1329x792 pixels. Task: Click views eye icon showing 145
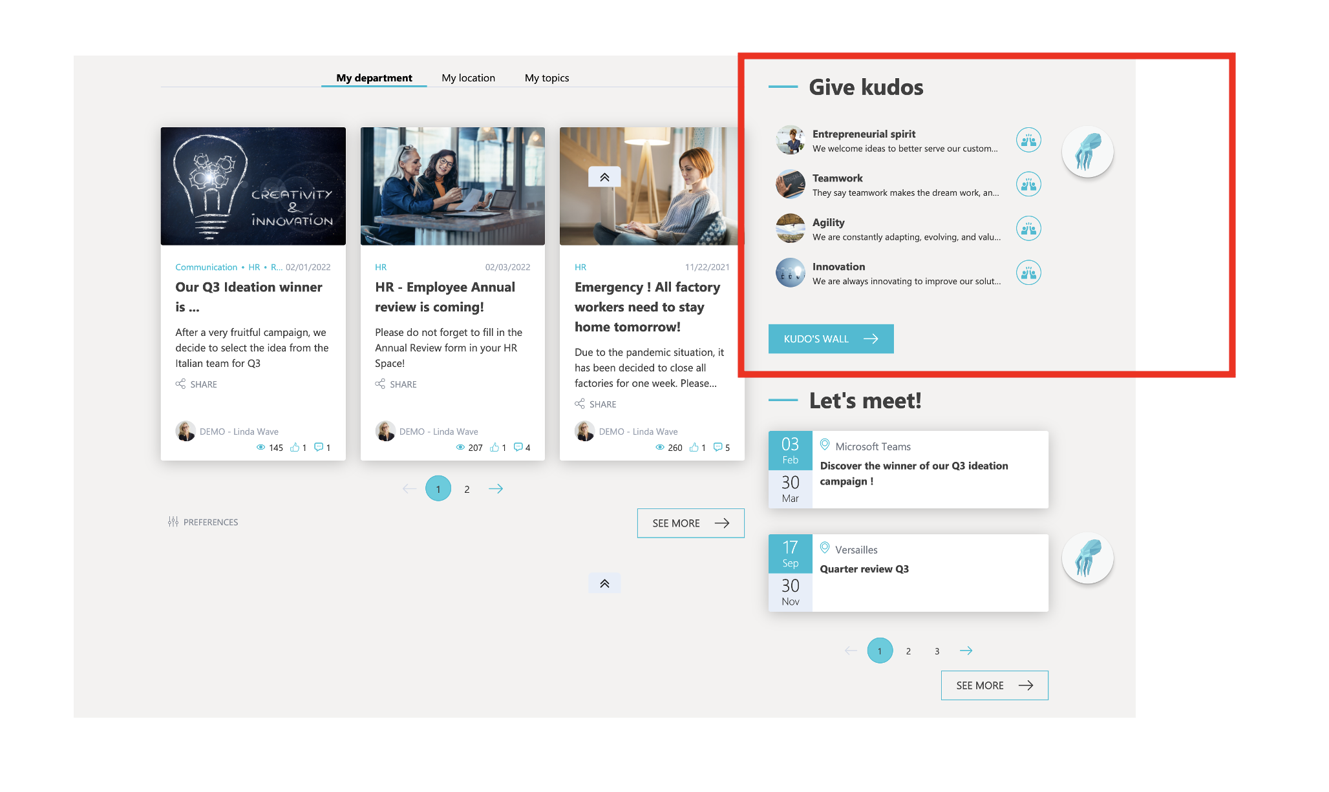click(x=261, y=447)
